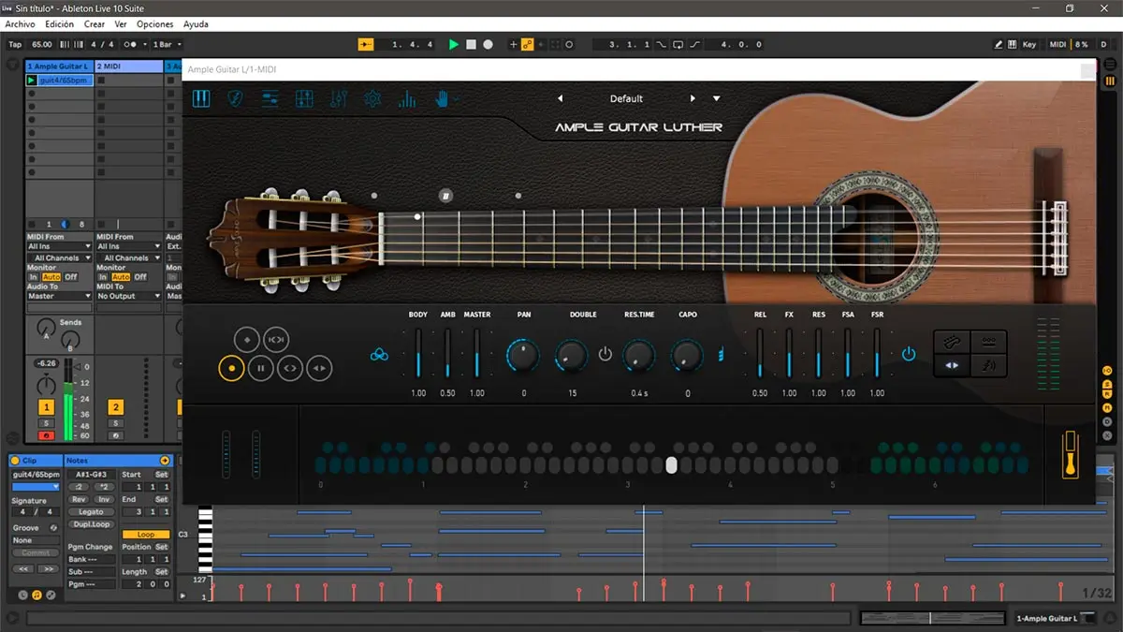Viewport: 1123px width, 632px height.
Task: Click Ableton arrangement record button
Action: coord(488,44)
